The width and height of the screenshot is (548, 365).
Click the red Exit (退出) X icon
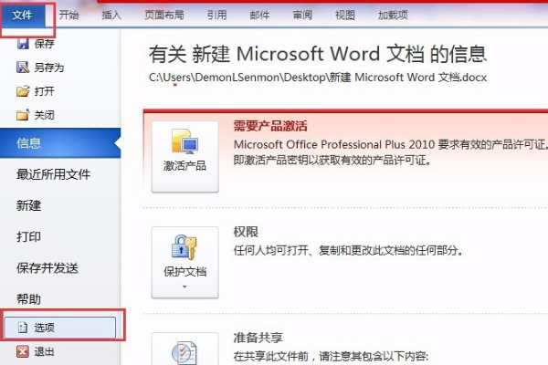click(23, 351)
